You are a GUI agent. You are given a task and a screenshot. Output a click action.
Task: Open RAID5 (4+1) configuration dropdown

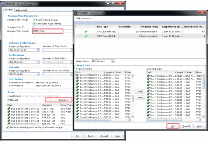tap(38, 62)
